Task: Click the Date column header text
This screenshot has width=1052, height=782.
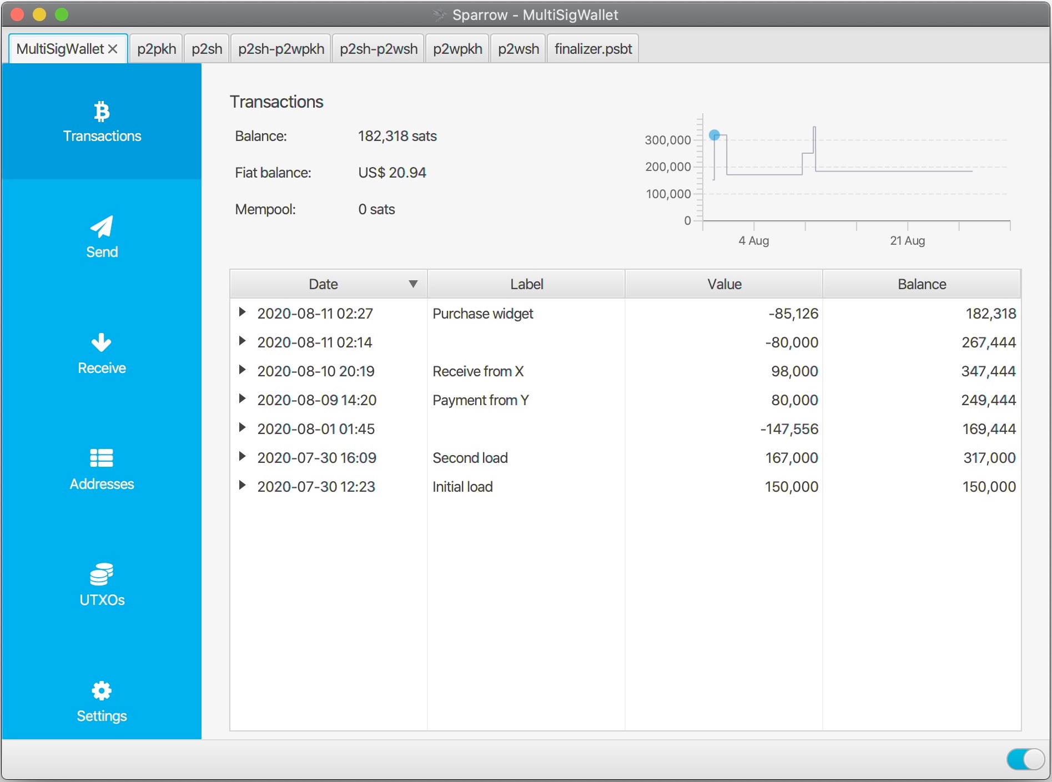Action: (323, 284)
